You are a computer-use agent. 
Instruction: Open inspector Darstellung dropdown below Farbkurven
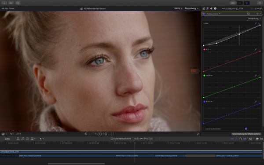click(x=254, y=18)
